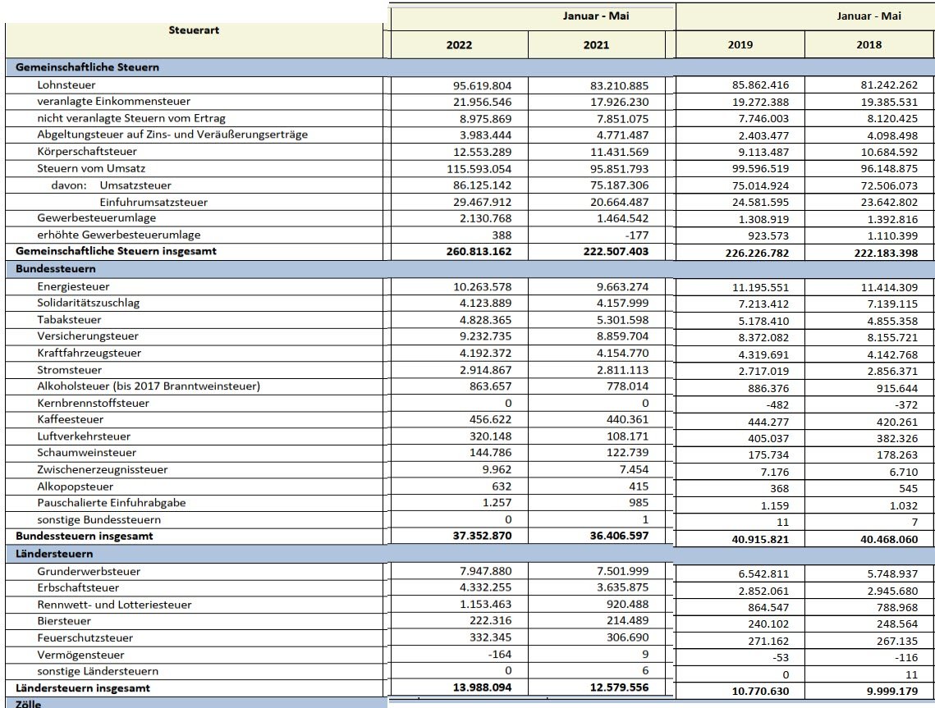The height and width of the screenshot is (708, 935).
Task: Select the Biersteuer row label
Action: tap(64, 621)
